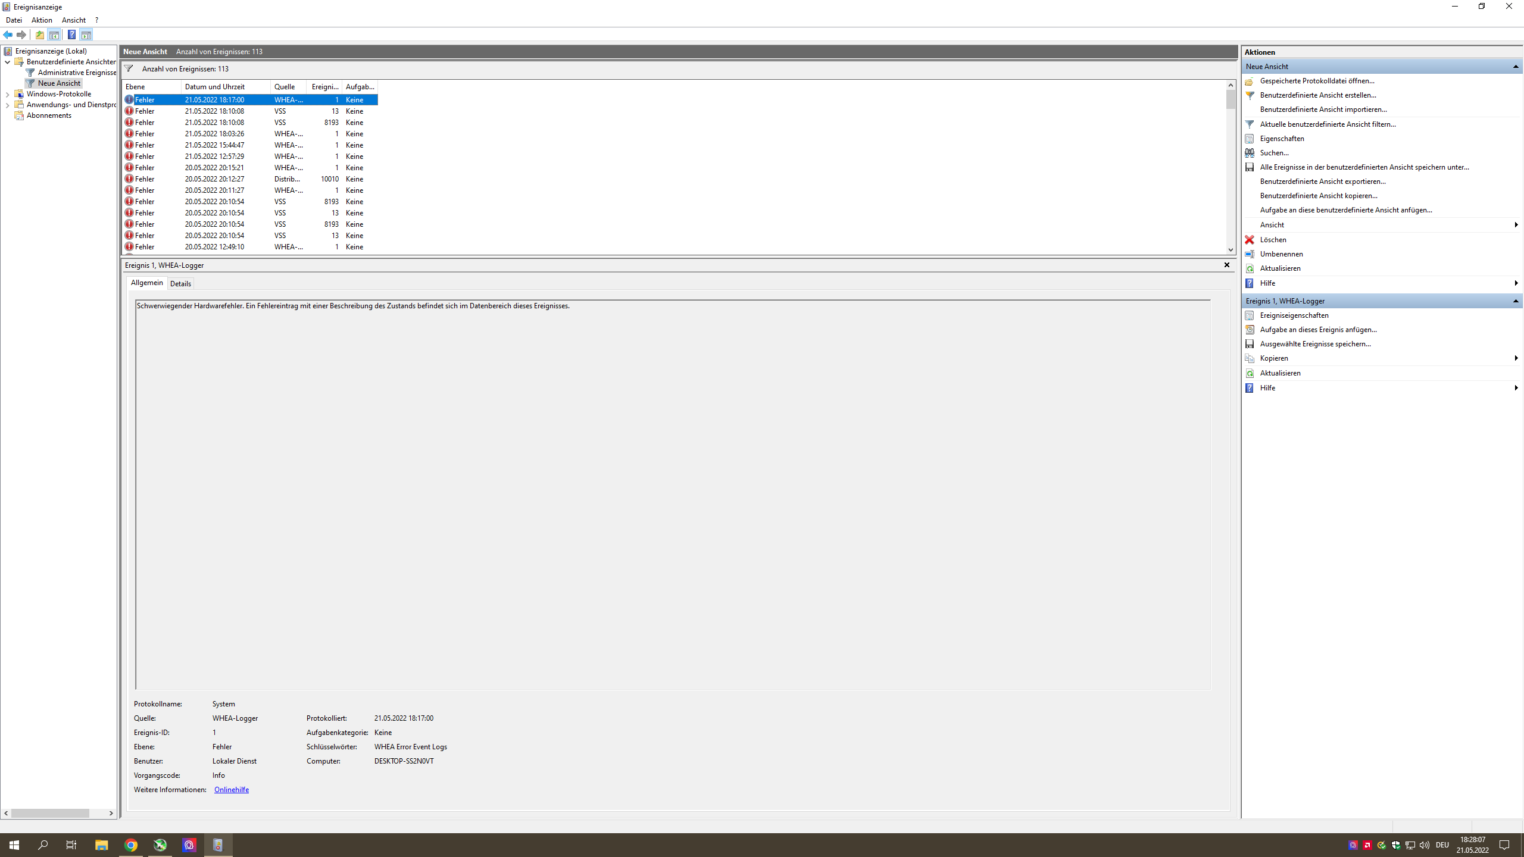Click the red Löschen X icon
Viewport: 1524px width, 857px height.
(x=1250, y=240)
